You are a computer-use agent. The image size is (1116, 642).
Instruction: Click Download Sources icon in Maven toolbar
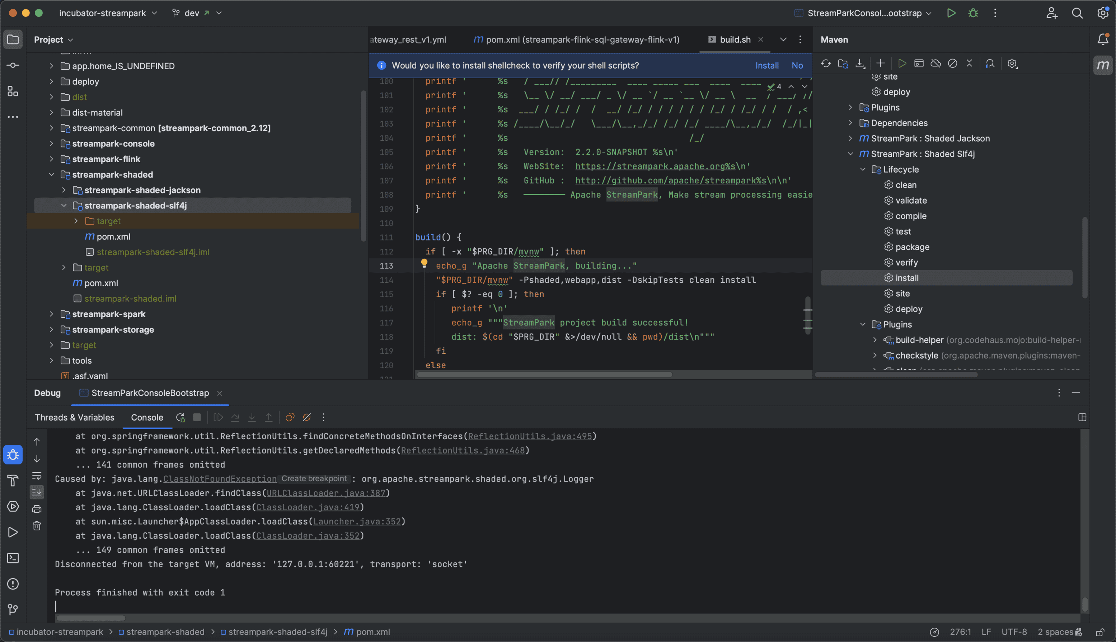(x=860, y=64)
